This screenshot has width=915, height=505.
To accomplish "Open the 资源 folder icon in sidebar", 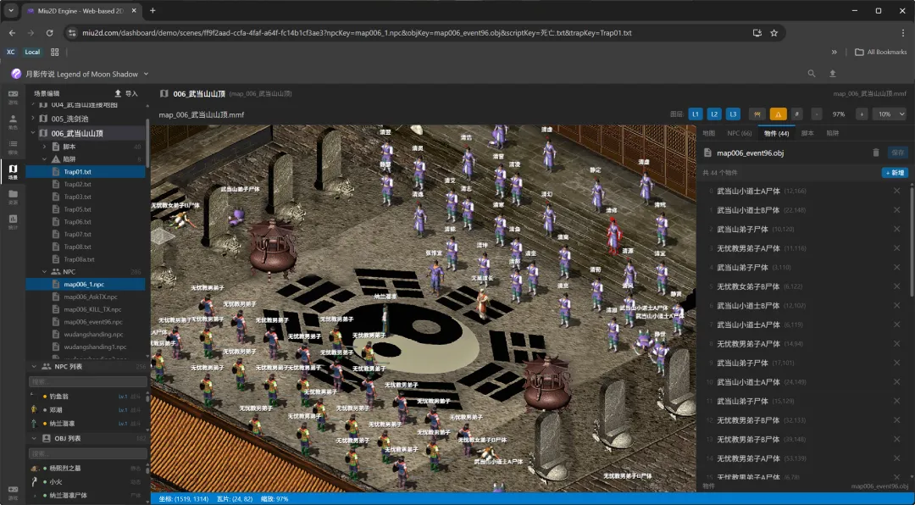I will (13, 197).
